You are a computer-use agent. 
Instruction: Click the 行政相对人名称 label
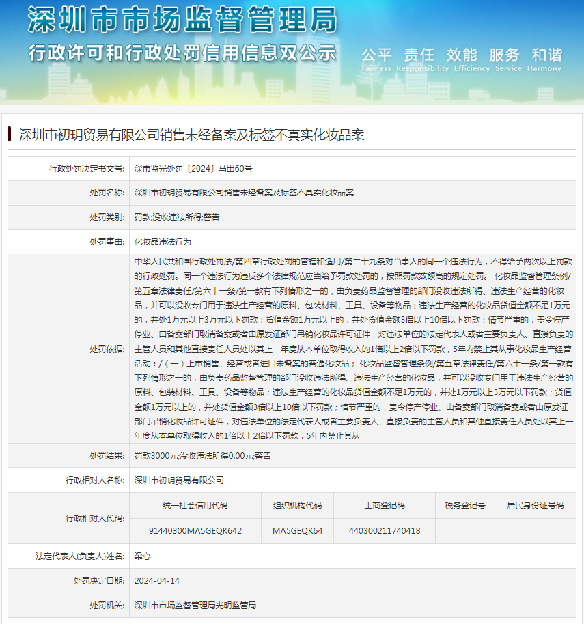[x=95, y=480]
